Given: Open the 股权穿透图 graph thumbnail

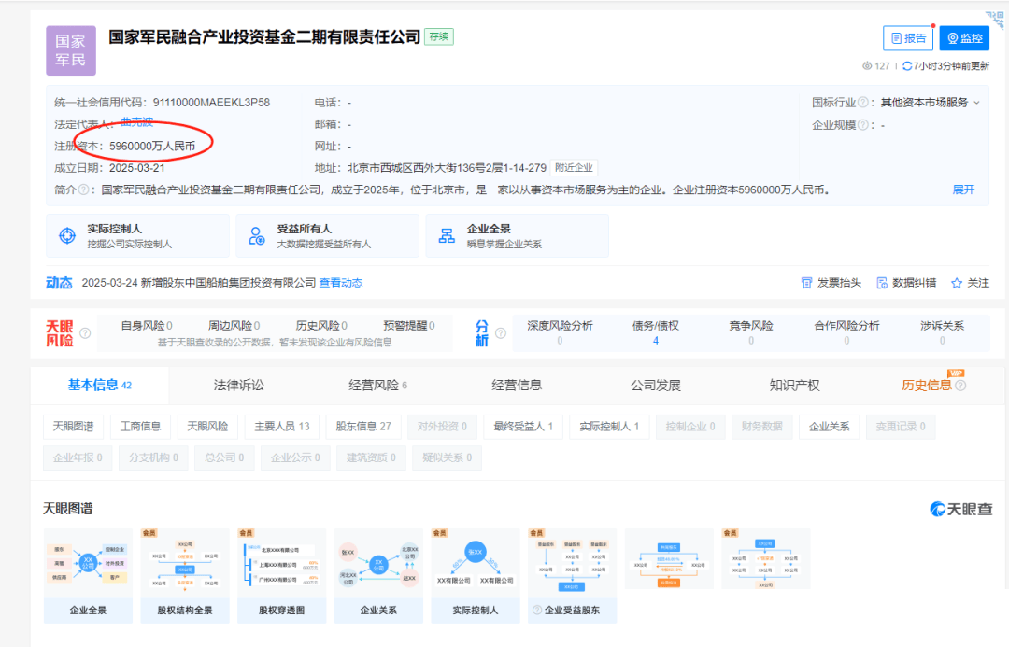Looking at the screenshot, I should pyautogui.click(x=281, y=576).
